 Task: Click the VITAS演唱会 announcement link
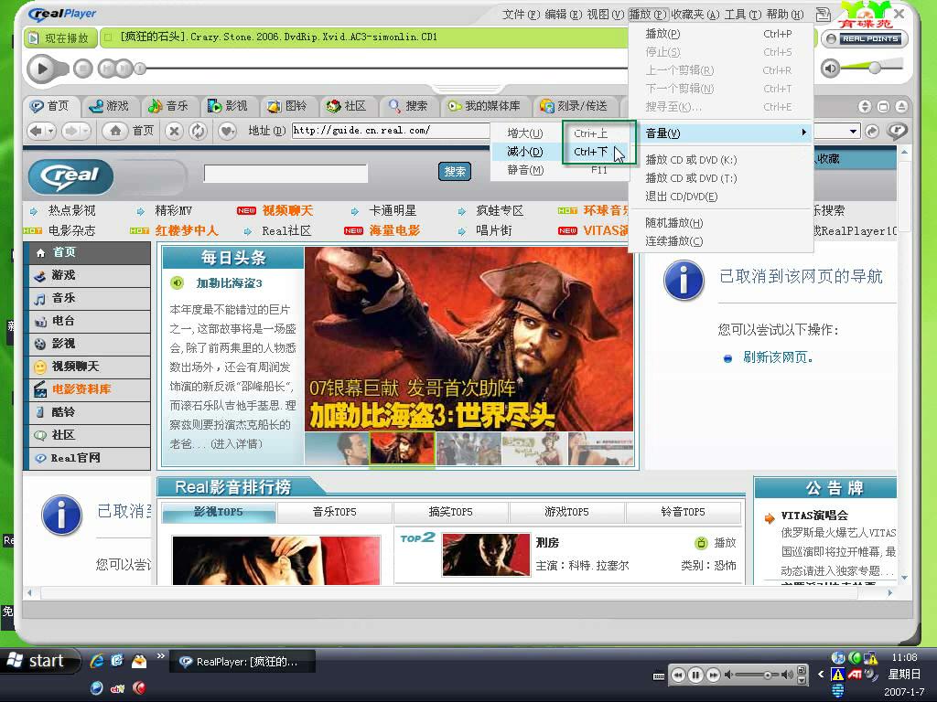coord(814,516)
